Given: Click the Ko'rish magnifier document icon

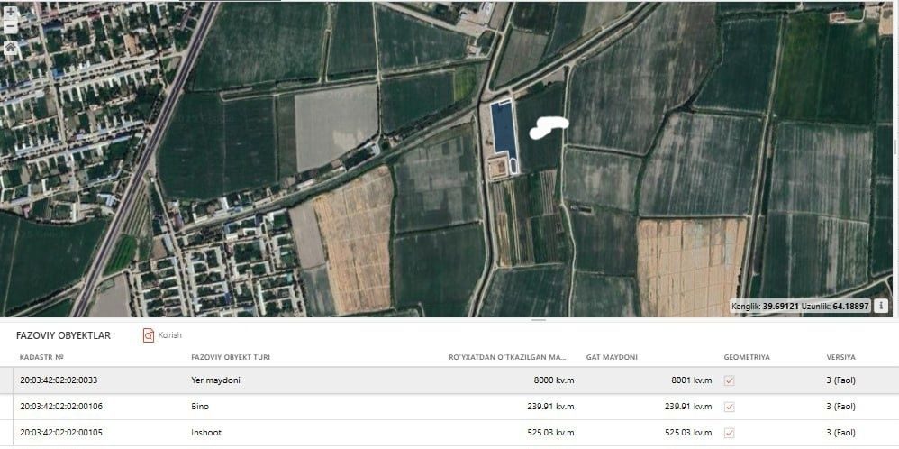Looking at the screenshot, I should click(149, 335).
